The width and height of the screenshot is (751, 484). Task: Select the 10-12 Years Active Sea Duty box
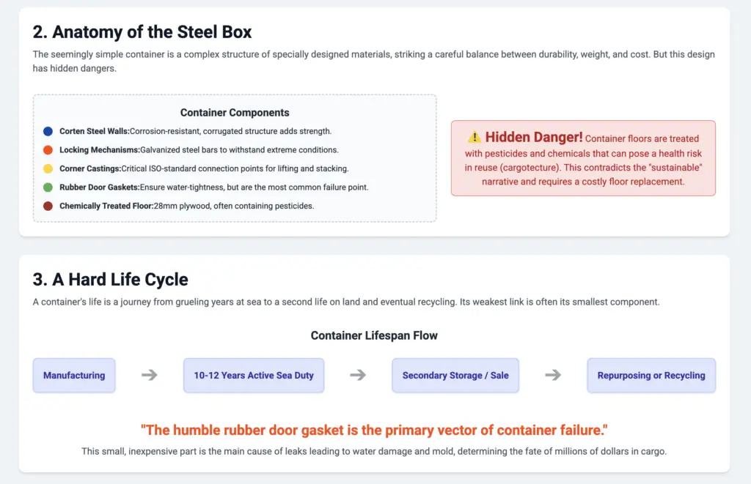pyautogui.click(x=254, y=376)
